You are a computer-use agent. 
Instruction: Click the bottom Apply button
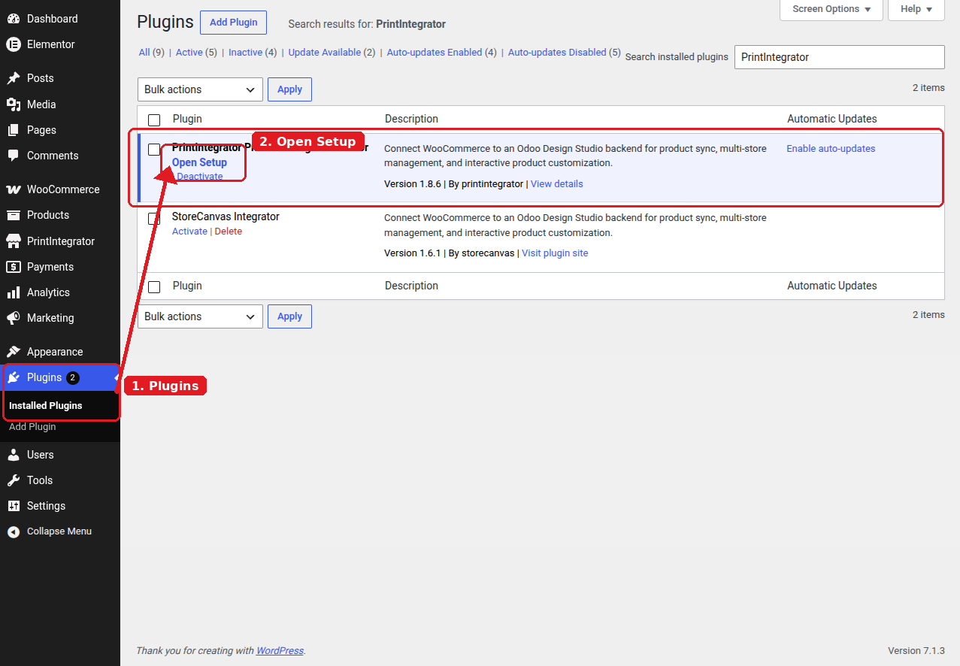click(289, 316)
